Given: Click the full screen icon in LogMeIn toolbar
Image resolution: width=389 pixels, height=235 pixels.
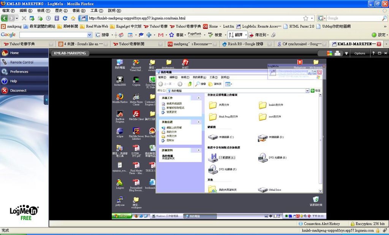Looking at the screenshot, I should pos(380,53).
